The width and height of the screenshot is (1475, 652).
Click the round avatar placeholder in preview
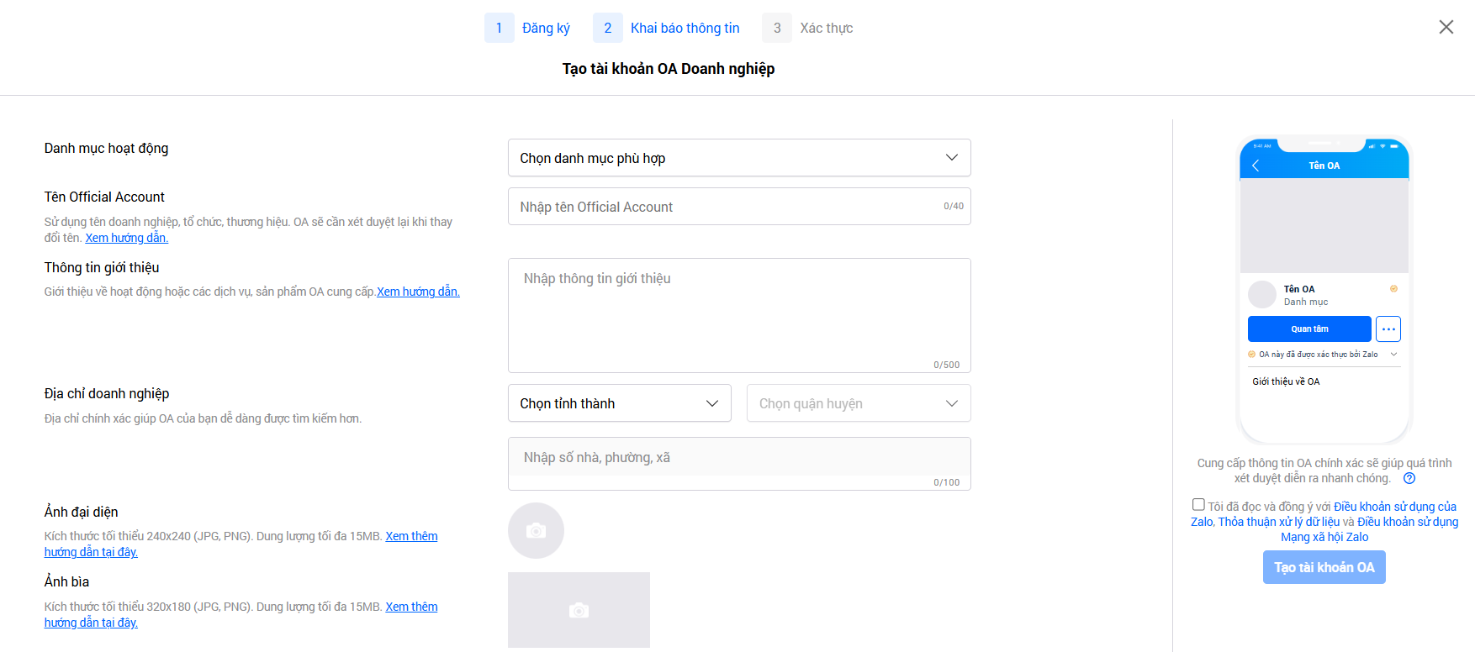tap(1261, 295)
